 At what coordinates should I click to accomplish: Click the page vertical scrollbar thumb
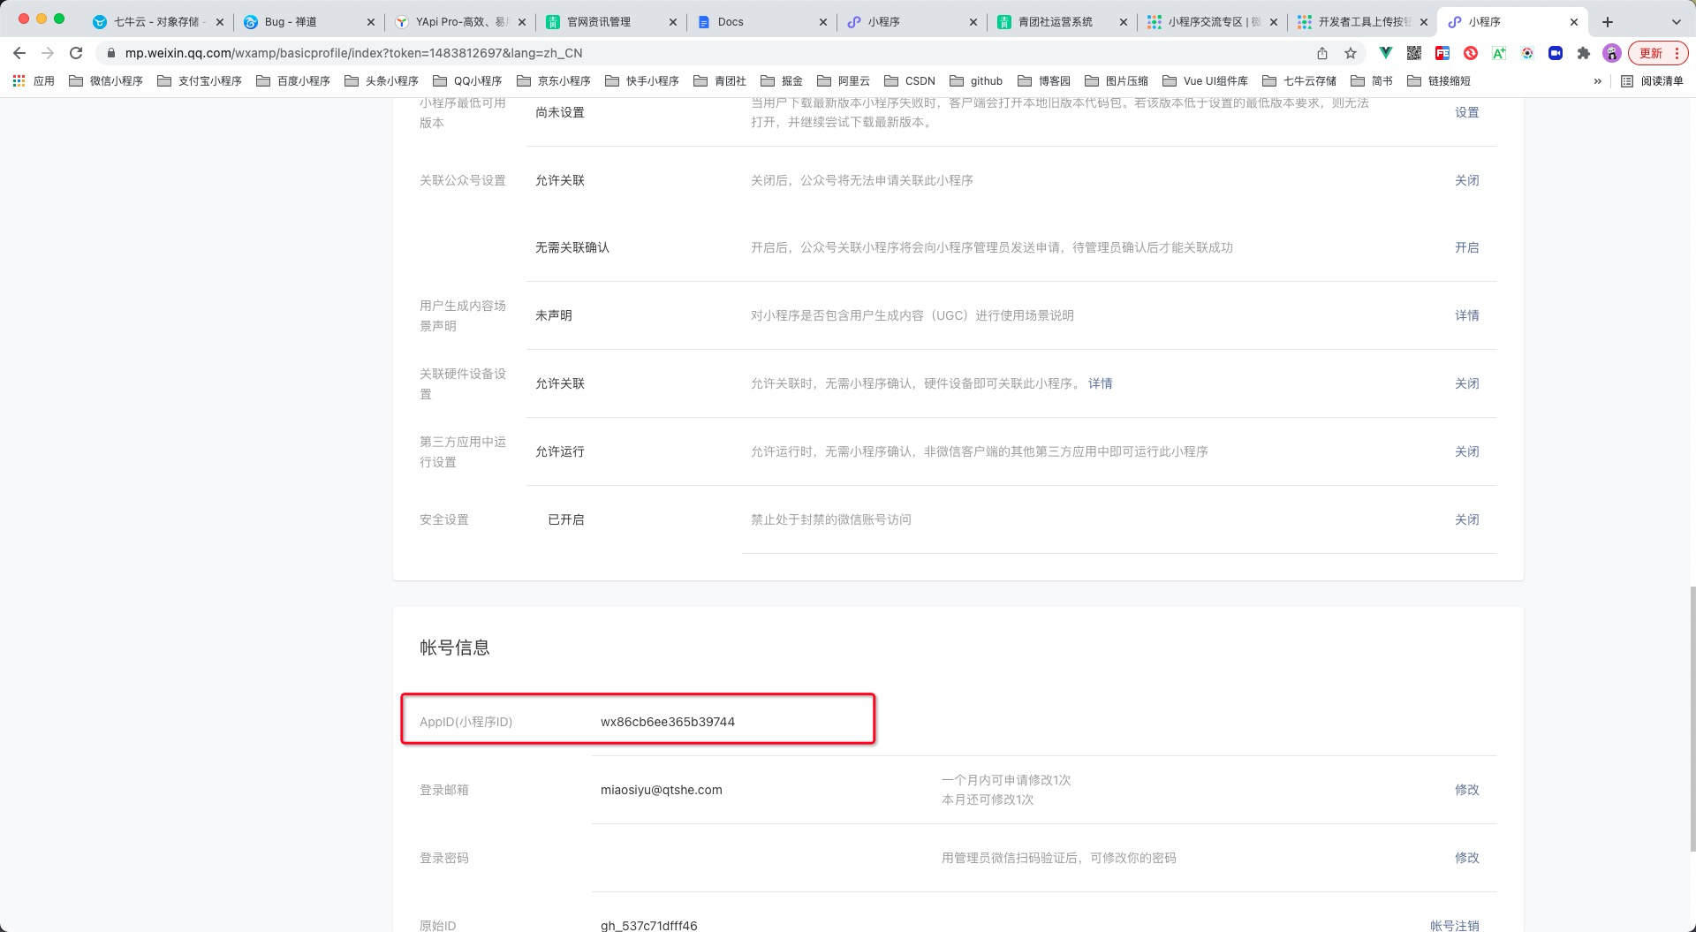(x=1692, y=719)
